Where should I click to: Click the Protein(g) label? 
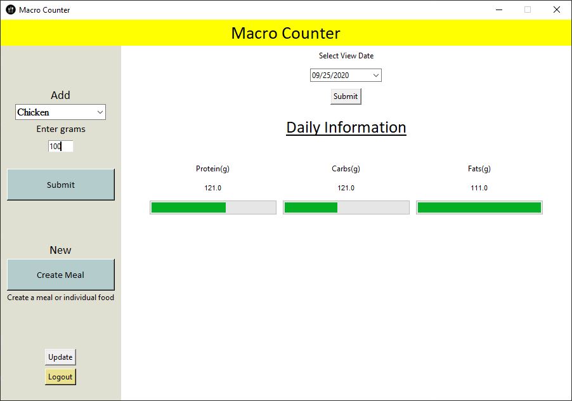coord(212,169)
